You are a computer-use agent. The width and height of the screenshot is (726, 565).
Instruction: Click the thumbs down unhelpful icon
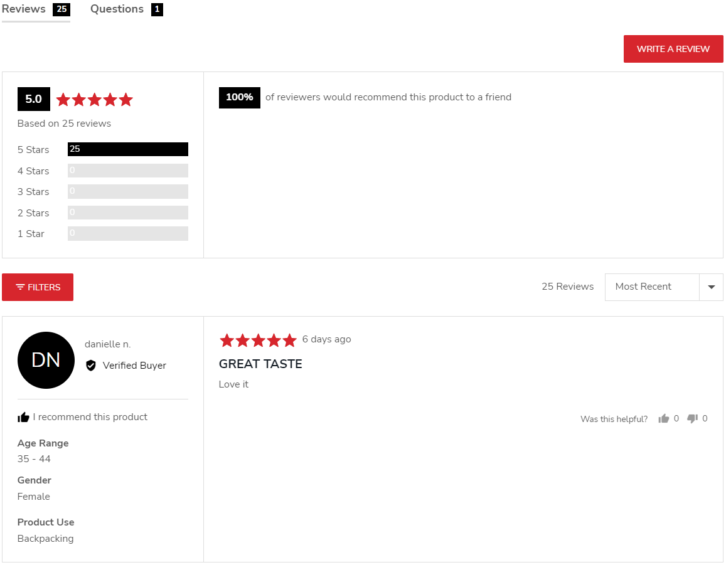pos(693,419)
